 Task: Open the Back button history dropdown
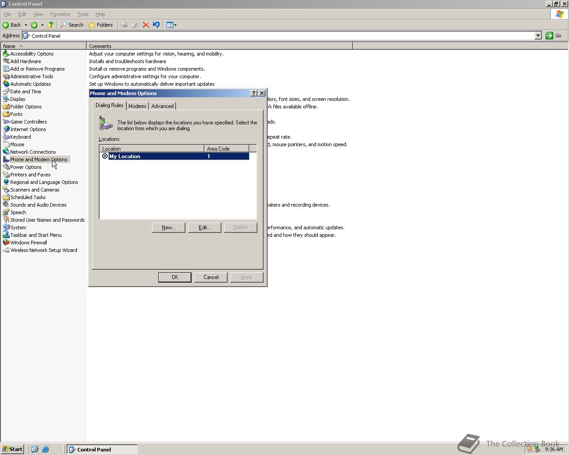click(26, 25)
